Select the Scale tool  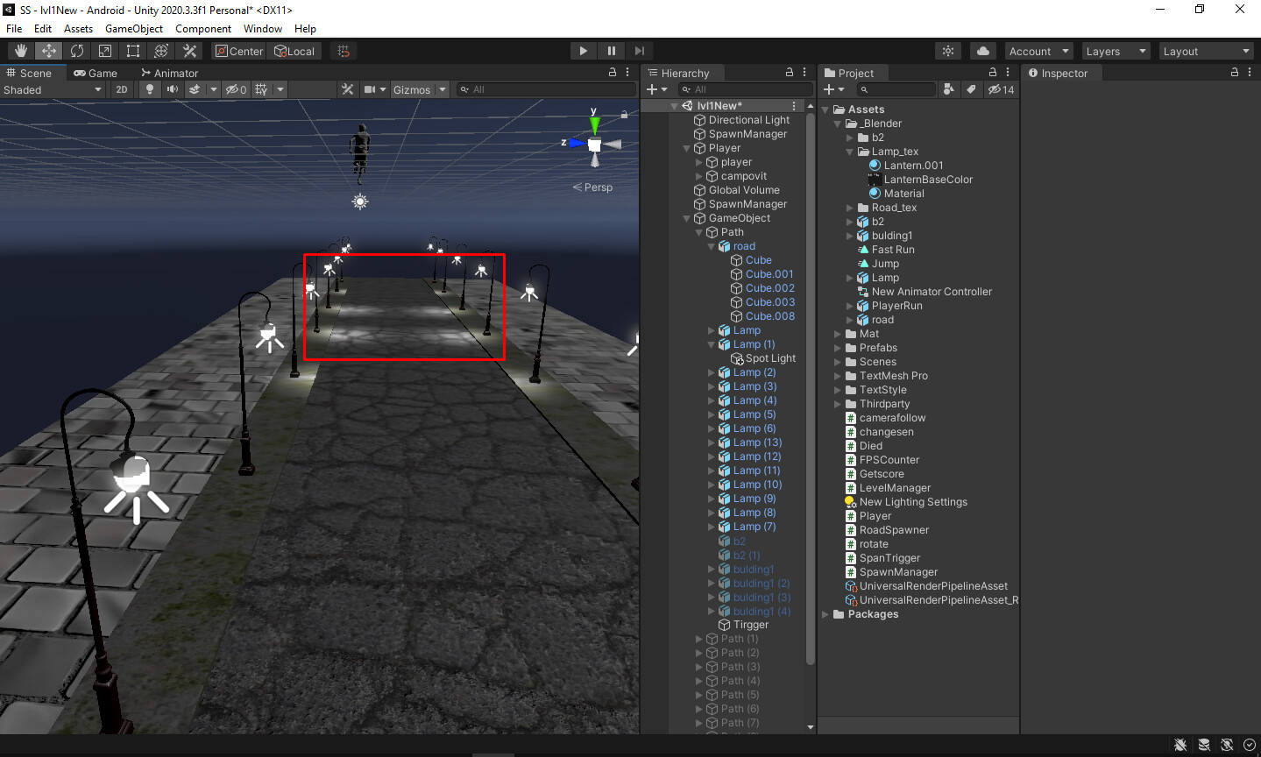point(105,51)
